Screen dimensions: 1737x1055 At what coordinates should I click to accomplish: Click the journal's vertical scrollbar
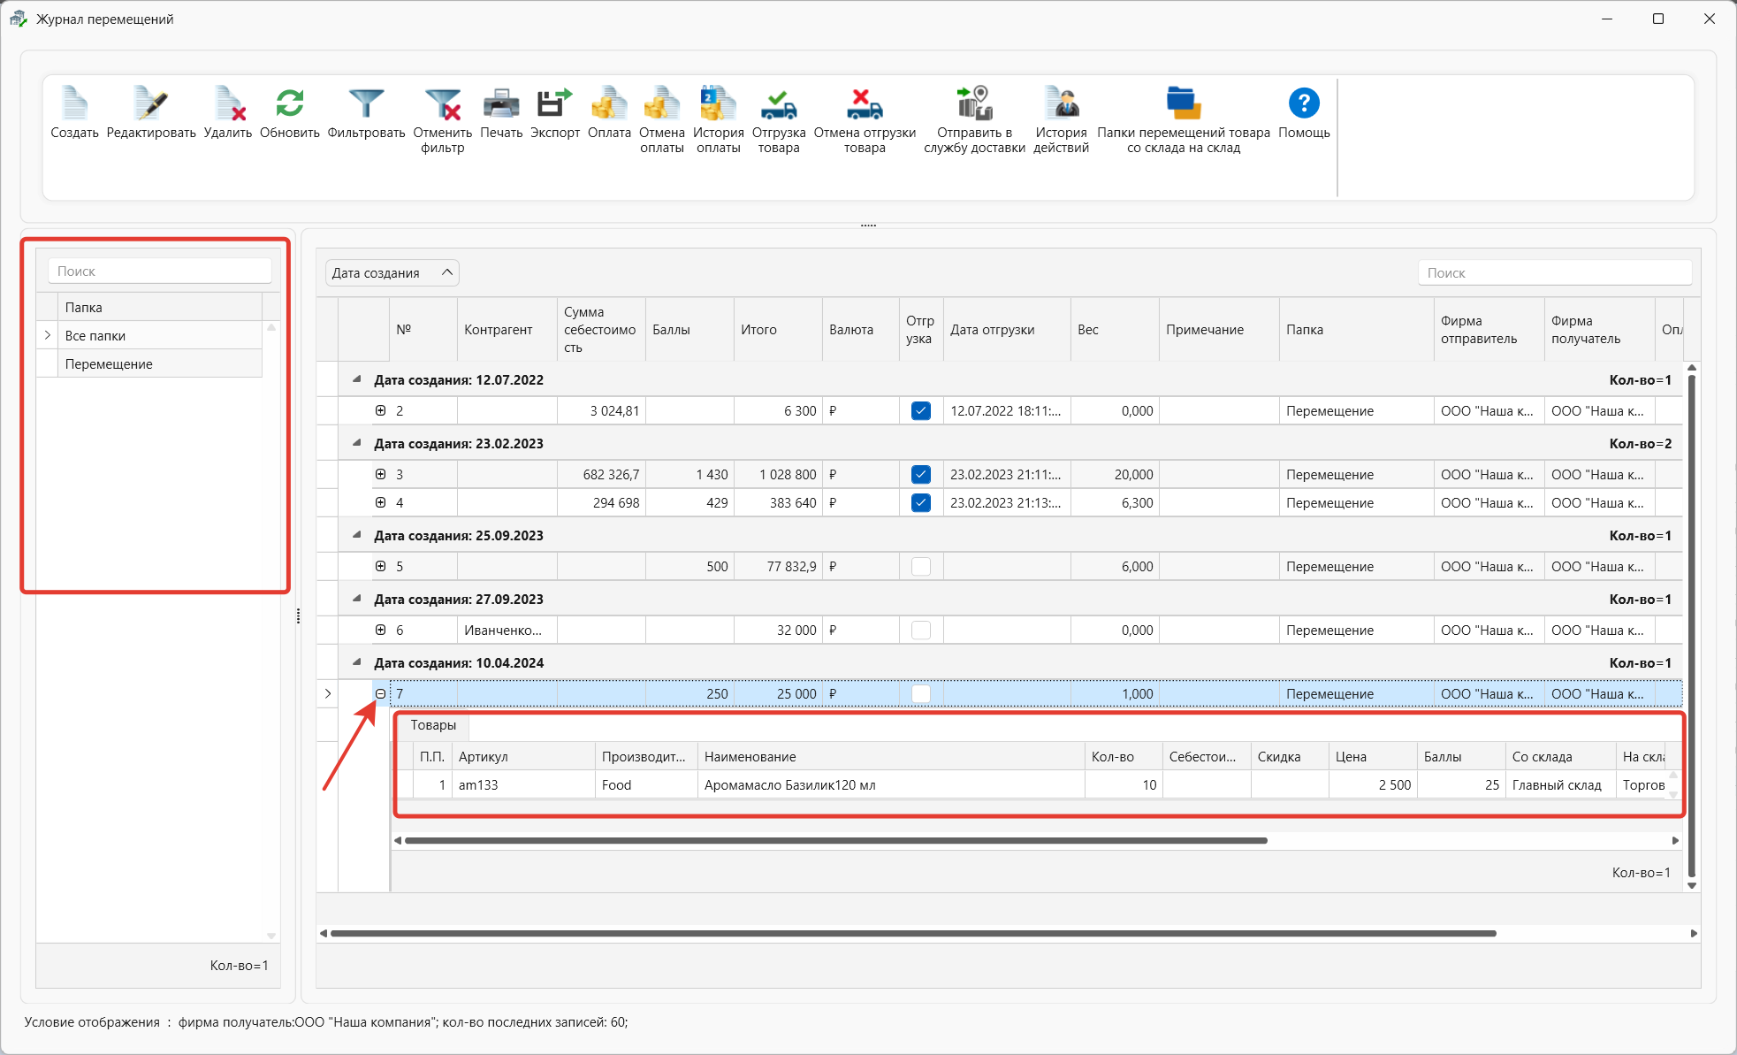pyautogui.click(x=1691, y=626)
